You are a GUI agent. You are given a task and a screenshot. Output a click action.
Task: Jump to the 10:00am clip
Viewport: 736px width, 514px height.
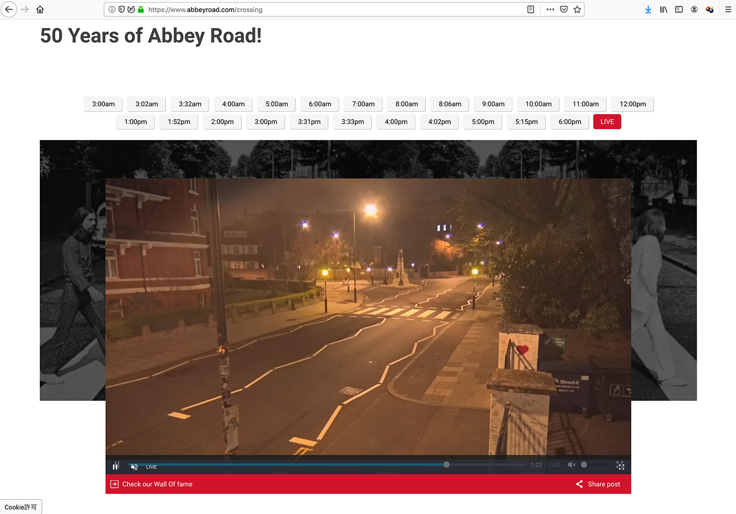click(x=538, y=104)
